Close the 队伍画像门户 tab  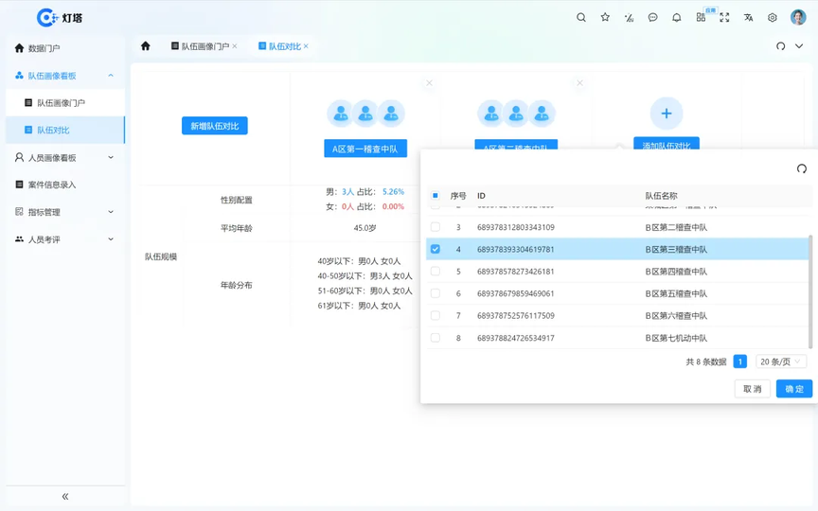pyautogui.click(x=235, y=45)
